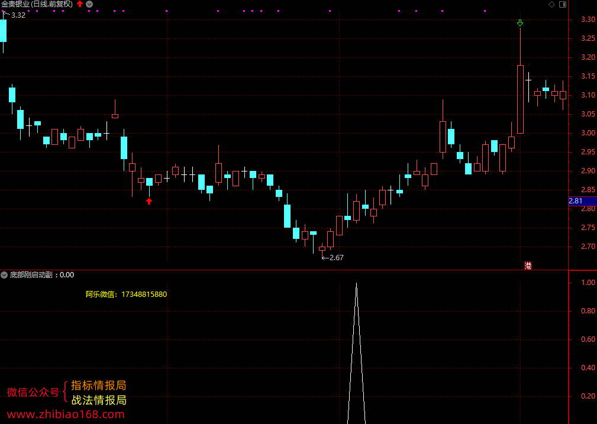This screenshot has height=424, width=597.
Task: Click the 2.70 price axis label
Action: click(588, 246)
